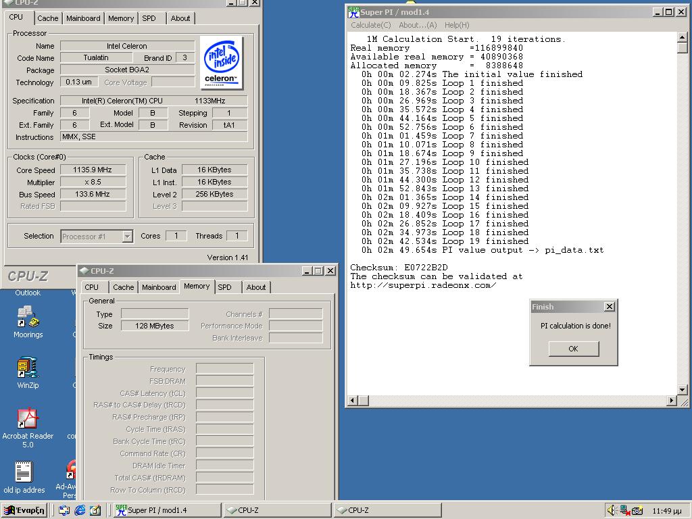
Task: Switch to Cache tab in front CPU-Z window
Action: click(x=123, y=287)
